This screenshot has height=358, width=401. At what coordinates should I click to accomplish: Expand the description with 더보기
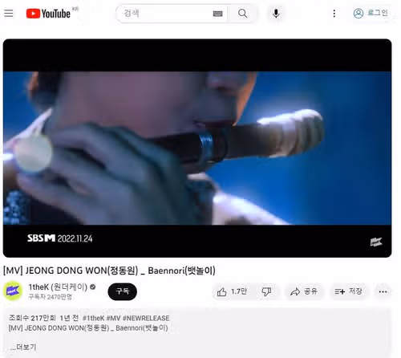click(23, 348)
